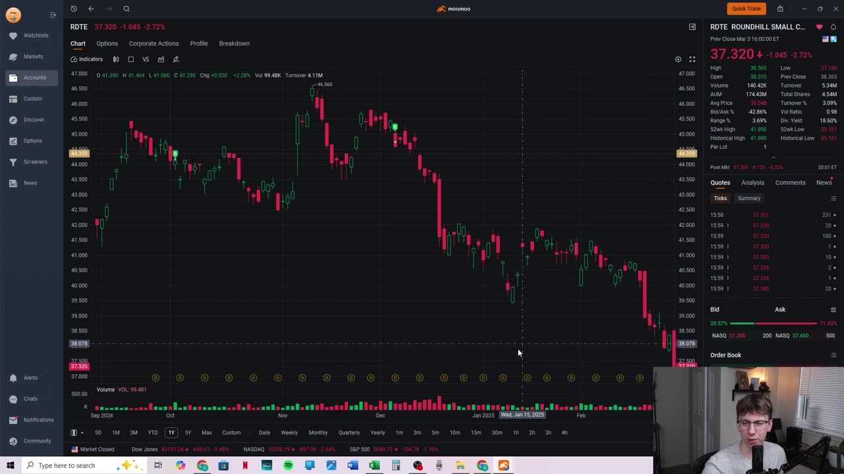Go back with the left arrow

coord(91,9)
